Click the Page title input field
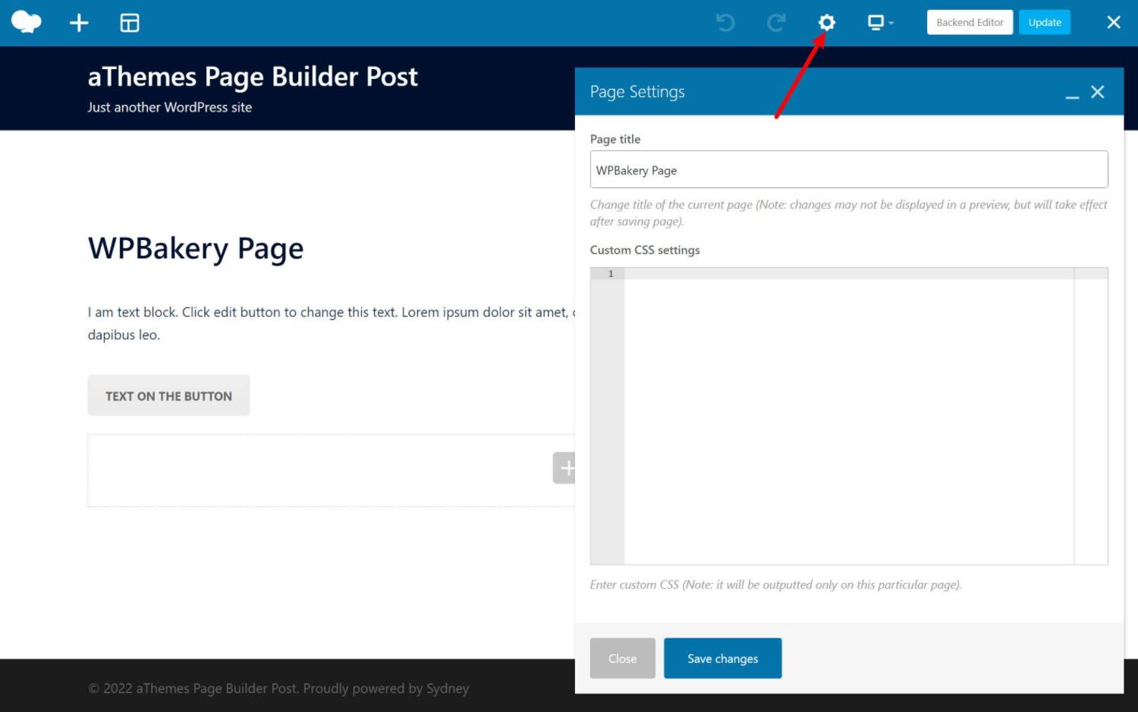The height and width of the screenshot is (712, 1138). click(x=849, y=169)
